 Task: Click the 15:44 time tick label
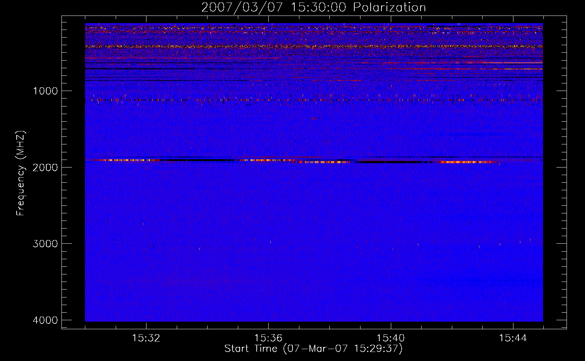point(513,338)
